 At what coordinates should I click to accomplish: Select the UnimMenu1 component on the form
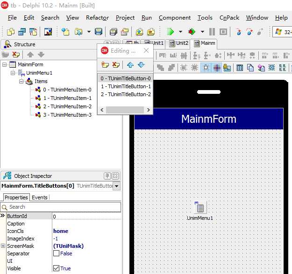(200, 207)
